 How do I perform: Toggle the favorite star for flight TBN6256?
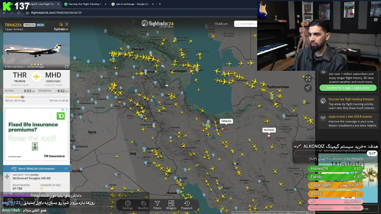click(x=61, y=24)
